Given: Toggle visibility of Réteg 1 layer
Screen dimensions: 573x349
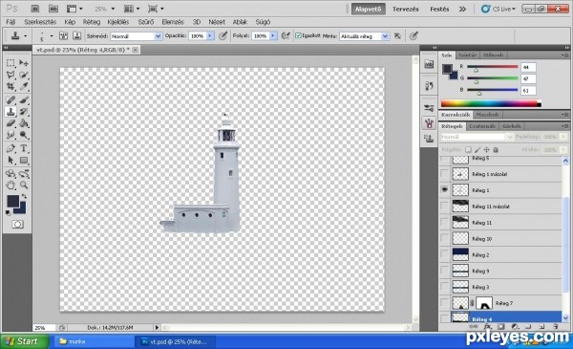Looking at the screenshot, I should [x=444, y=190].
